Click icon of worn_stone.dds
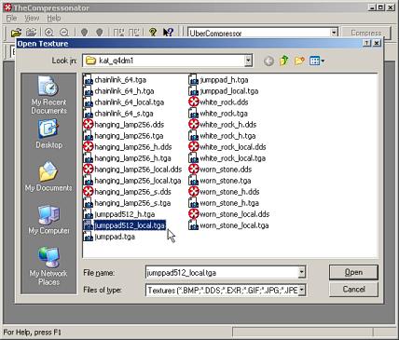The image size is (399, 340). [194, 170]
